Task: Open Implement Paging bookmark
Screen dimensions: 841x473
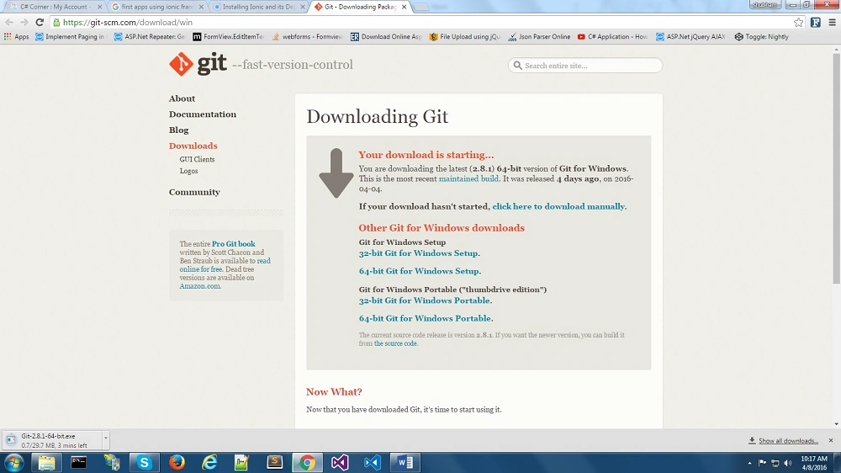Action: 70,36
